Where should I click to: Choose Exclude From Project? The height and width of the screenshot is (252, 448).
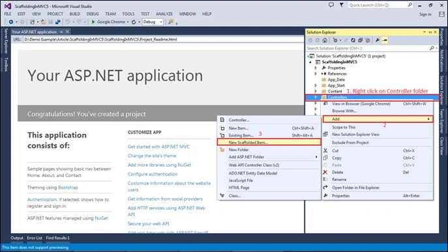(x=350, y=143)
